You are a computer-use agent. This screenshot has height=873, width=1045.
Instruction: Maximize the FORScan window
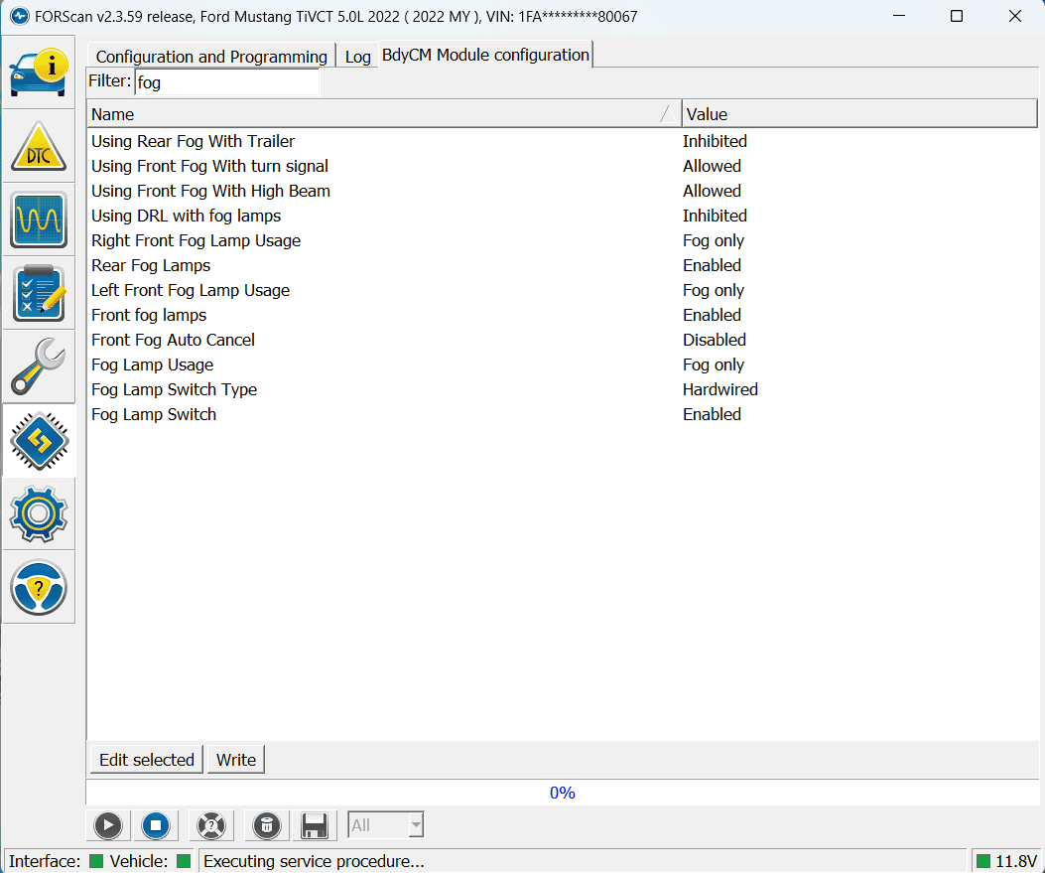957,16
